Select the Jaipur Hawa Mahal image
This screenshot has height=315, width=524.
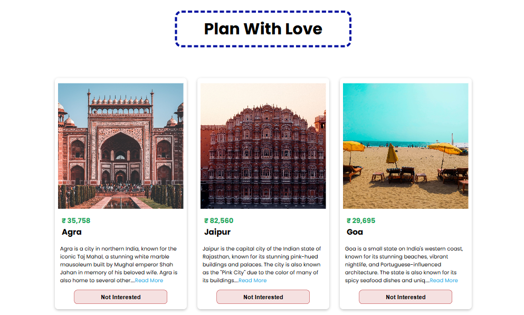(263, 145)
